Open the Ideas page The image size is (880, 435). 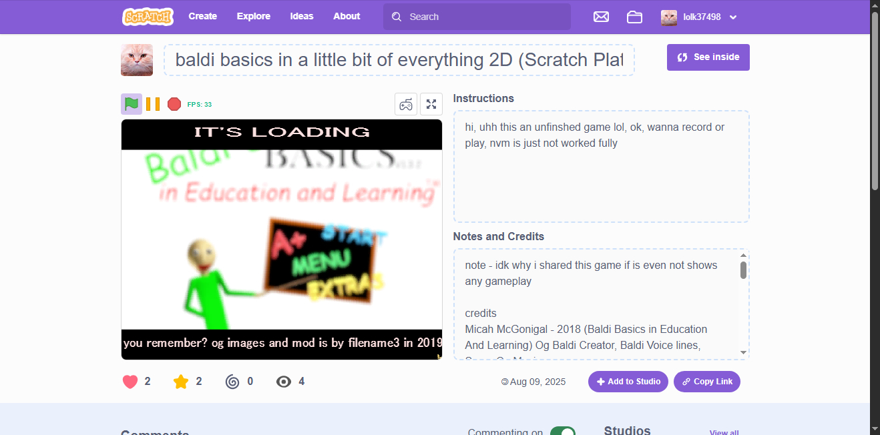[302, 17]
